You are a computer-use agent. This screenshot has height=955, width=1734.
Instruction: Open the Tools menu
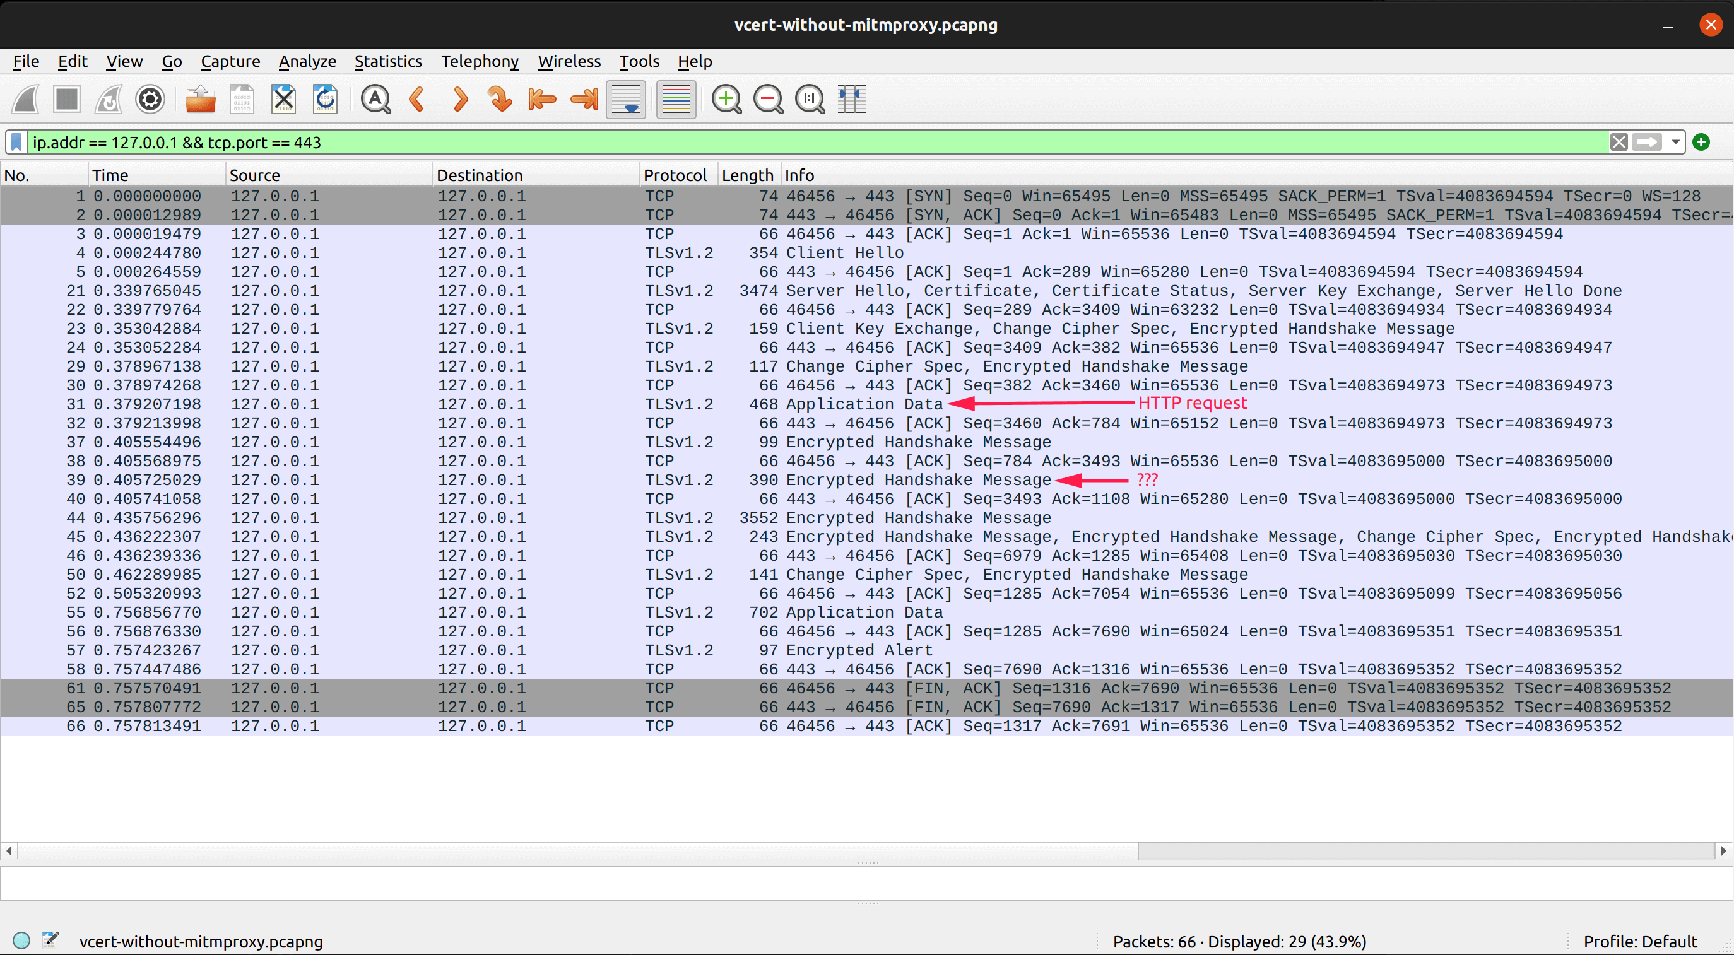[x=639, y=61]
